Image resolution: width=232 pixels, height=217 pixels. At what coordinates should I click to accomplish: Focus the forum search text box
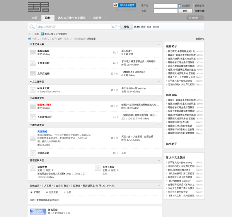point(74,27)
